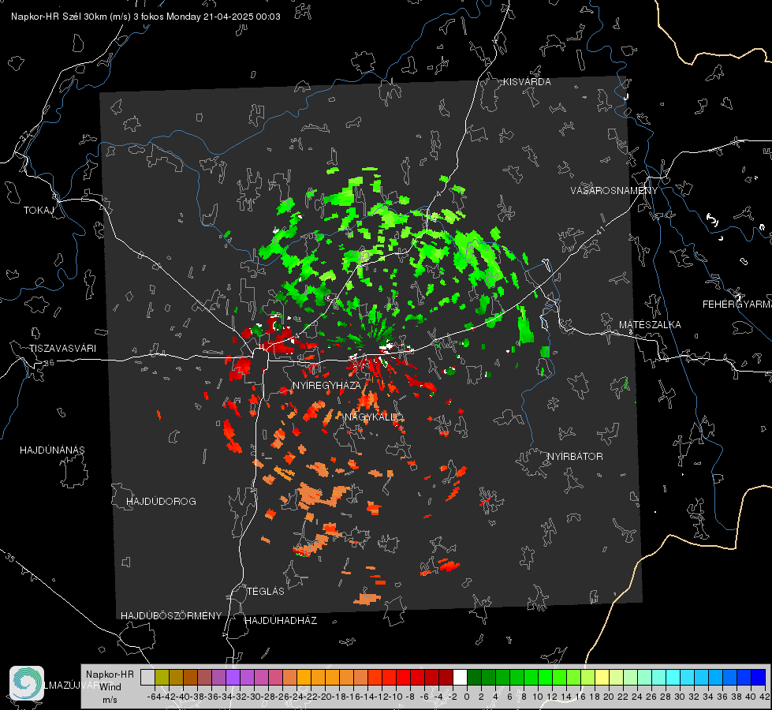Viewport: 772px width, 710px height.
Task: Click the HAJDÚDOROG town label
Action: [x=161, y=502]
